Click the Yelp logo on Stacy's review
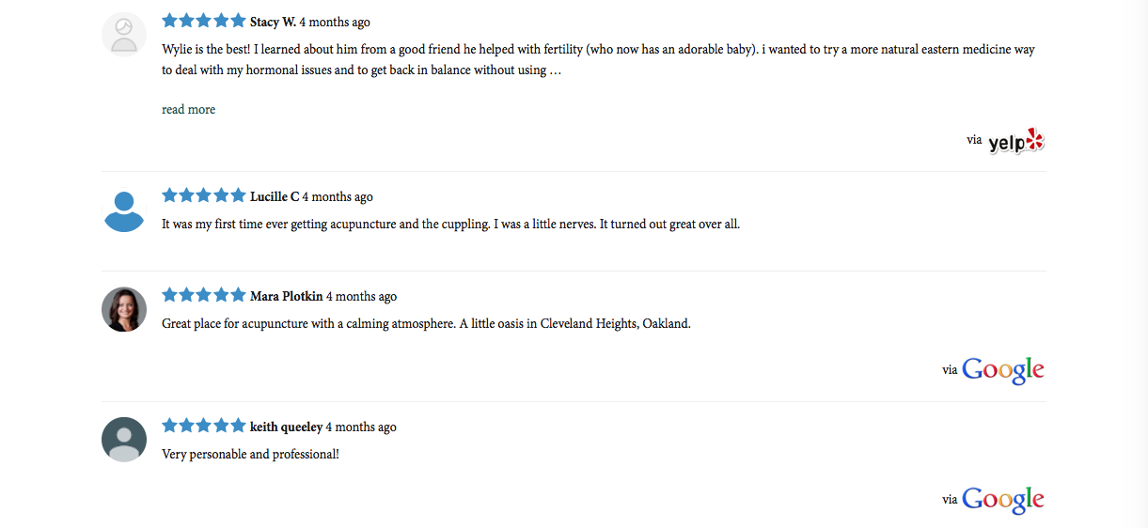This screenshot has height=528, width=1148. coord(1016,141)
